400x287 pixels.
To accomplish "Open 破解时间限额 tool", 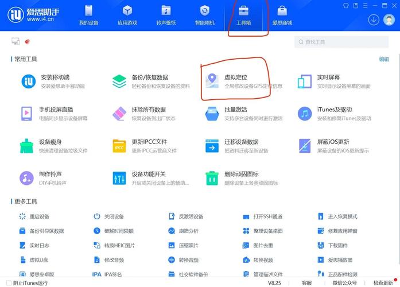I will tap(114, 231).
